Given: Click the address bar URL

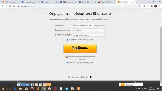Looking at the screenshot, I should [x=28, y=6].
